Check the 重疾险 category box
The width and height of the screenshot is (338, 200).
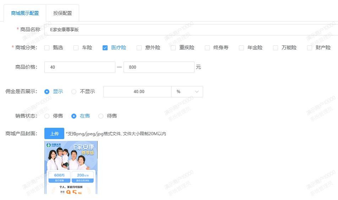point(173,48)
